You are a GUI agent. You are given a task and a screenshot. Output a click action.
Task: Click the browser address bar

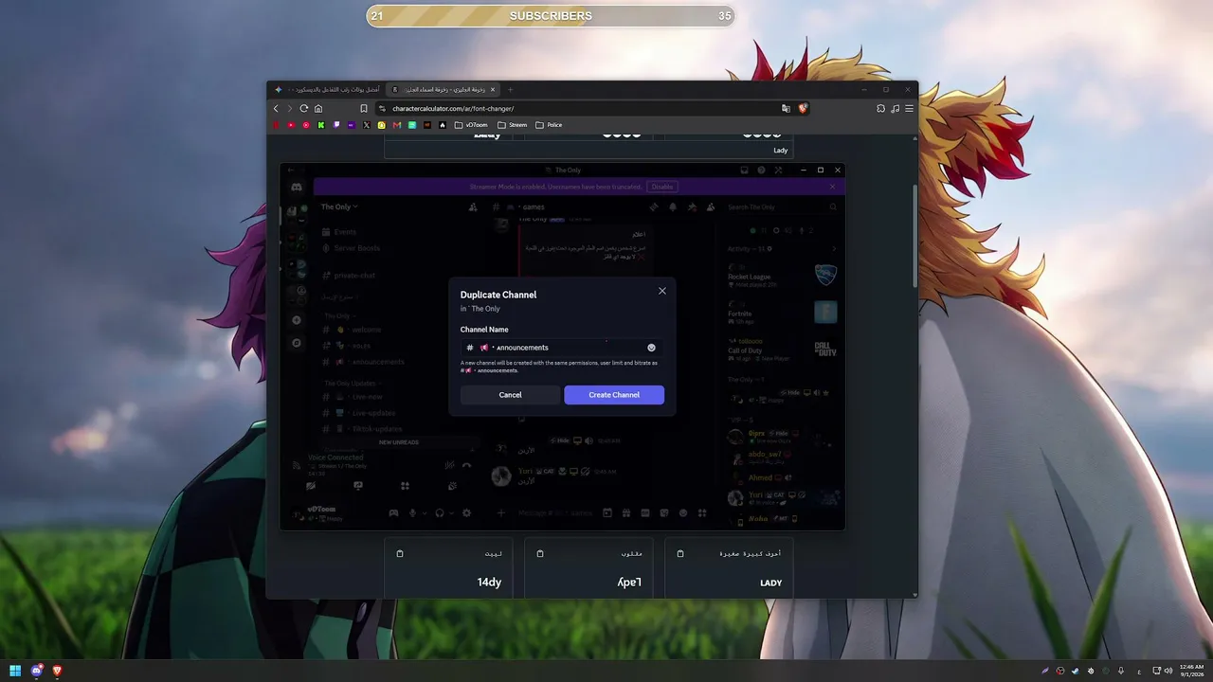(578, 109)
